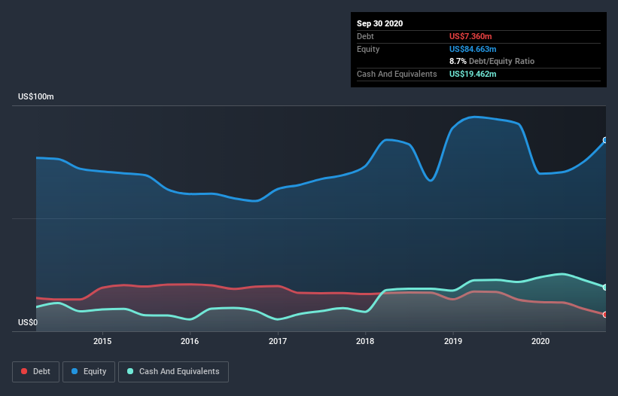Click the 2017 x-axis label
Image resolution: width=618 pixels, height=396 pixels.
coord(278,341)
